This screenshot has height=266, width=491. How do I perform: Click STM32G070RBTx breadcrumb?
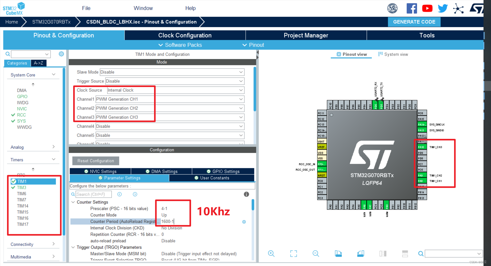tap(51, 22)
